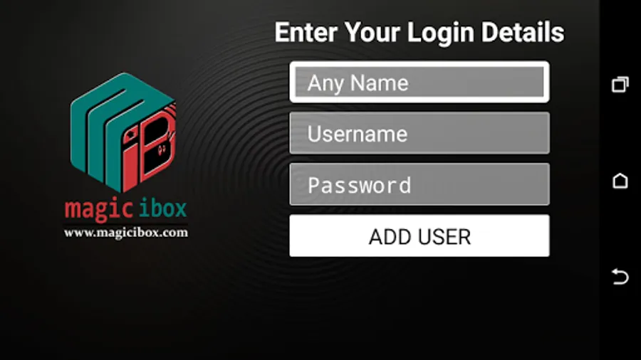Screen dimensions: 641x360
Task: Click the white border of Any Name field
Action: (419, 64)
